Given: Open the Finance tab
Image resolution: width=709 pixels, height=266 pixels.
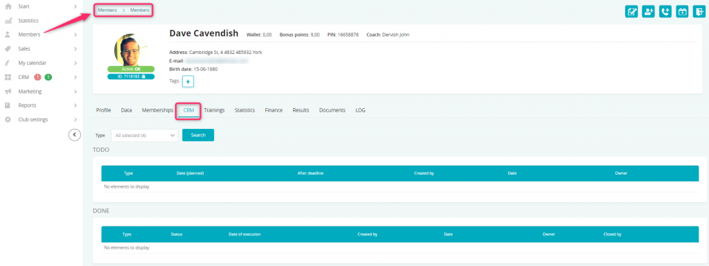Looking at the screenshot, I should pos(273,110).
